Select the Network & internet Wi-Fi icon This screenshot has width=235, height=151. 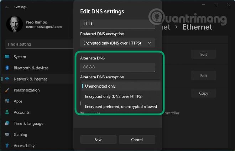tap(7, 79)
